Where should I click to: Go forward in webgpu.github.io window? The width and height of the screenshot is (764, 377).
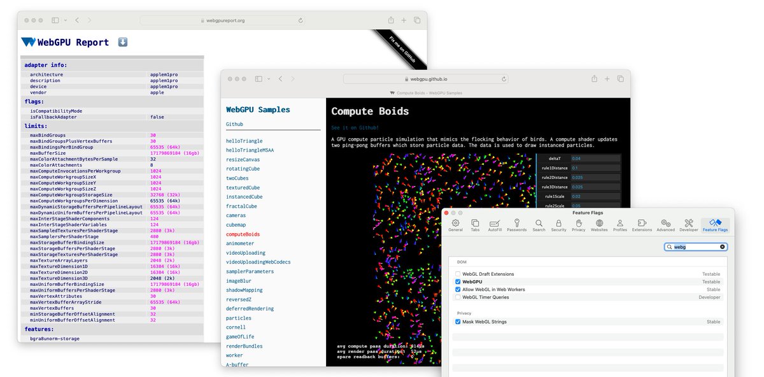pos(293,79)
